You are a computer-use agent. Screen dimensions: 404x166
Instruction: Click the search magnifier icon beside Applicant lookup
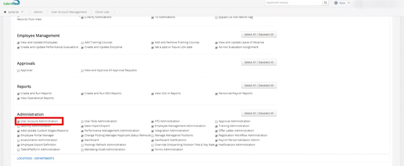(325, 3)
